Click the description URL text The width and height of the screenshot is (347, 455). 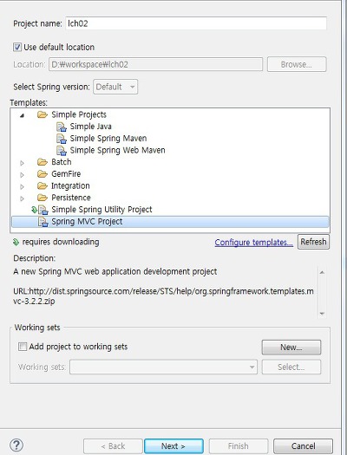pyautogui.click(x=163, y=296)
